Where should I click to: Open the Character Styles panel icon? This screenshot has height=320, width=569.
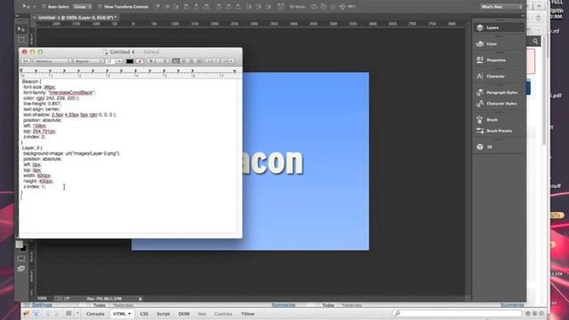(x=480, y=104)
